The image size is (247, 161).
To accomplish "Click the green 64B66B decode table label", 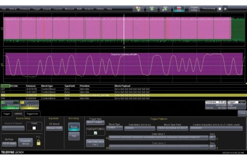I will (5, 86).
